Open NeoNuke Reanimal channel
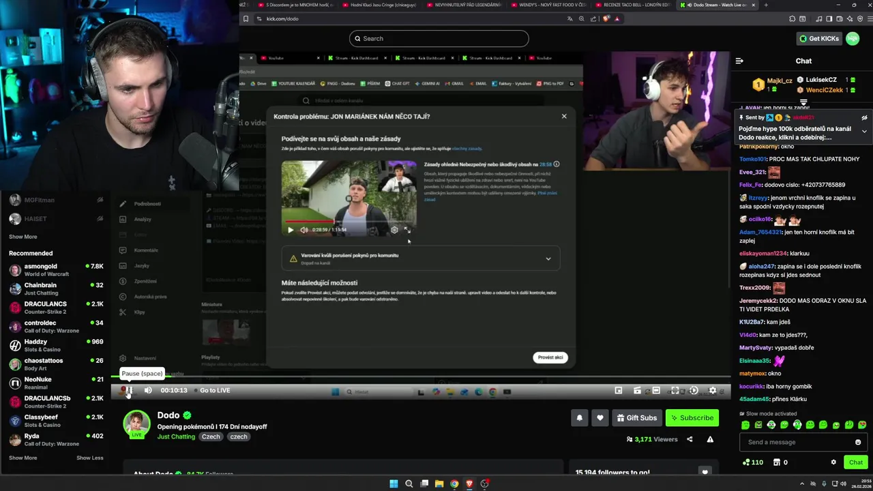The height and width of the screenshot is (491, 873). pos(56,383)
